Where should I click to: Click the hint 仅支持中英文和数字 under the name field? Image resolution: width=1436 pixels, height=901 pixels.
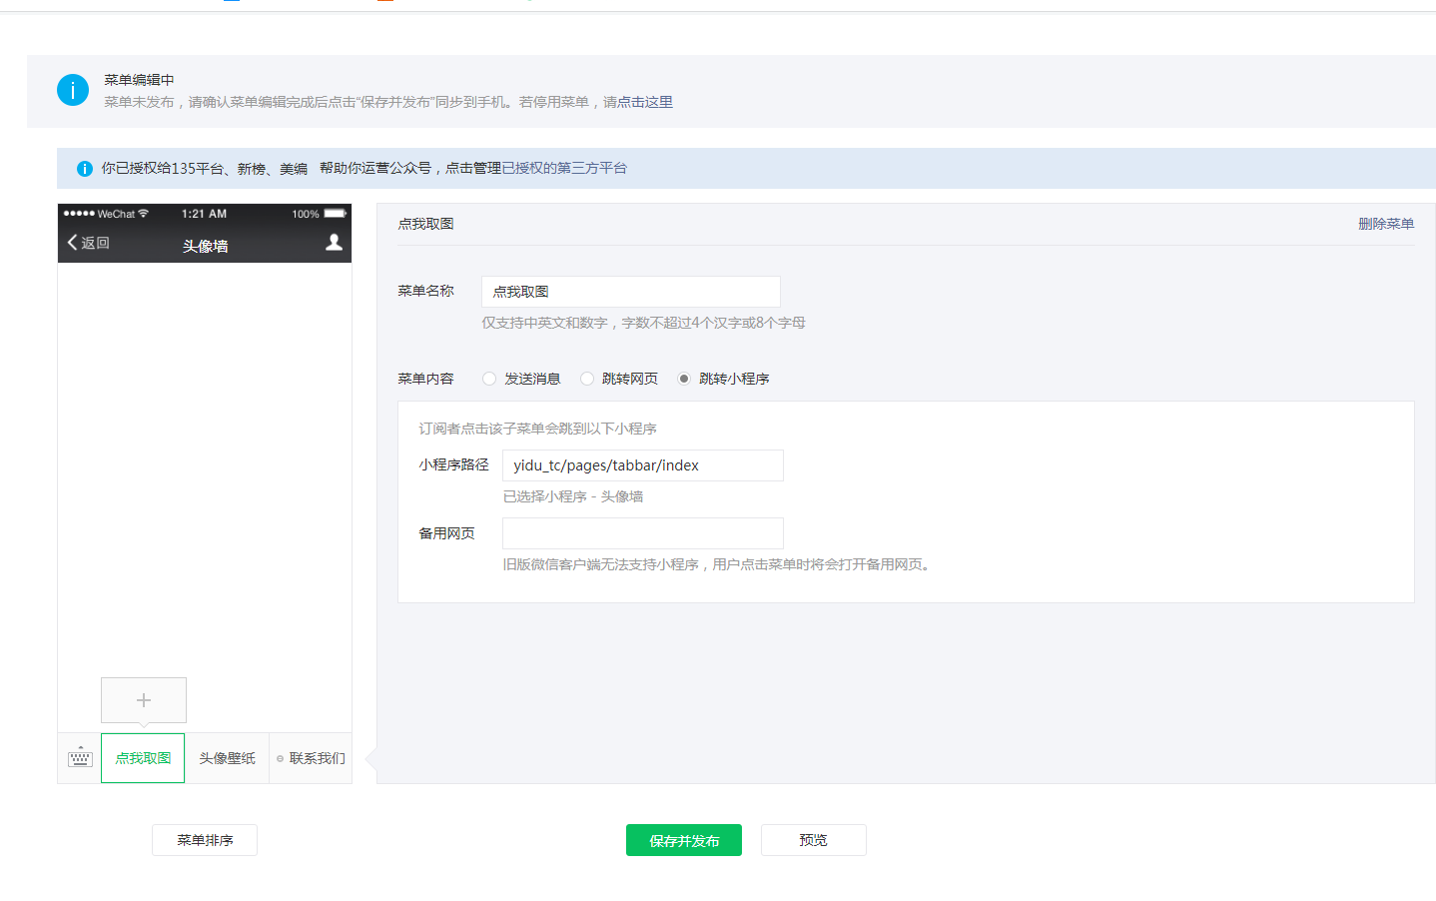coord(643,323)
